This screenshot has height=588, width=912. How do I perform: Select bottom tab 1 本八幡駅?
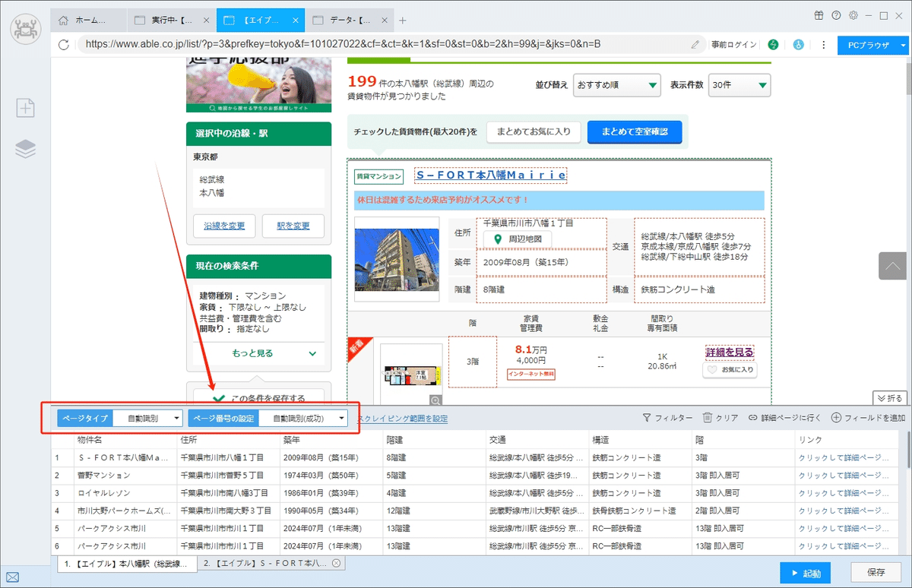127,563
